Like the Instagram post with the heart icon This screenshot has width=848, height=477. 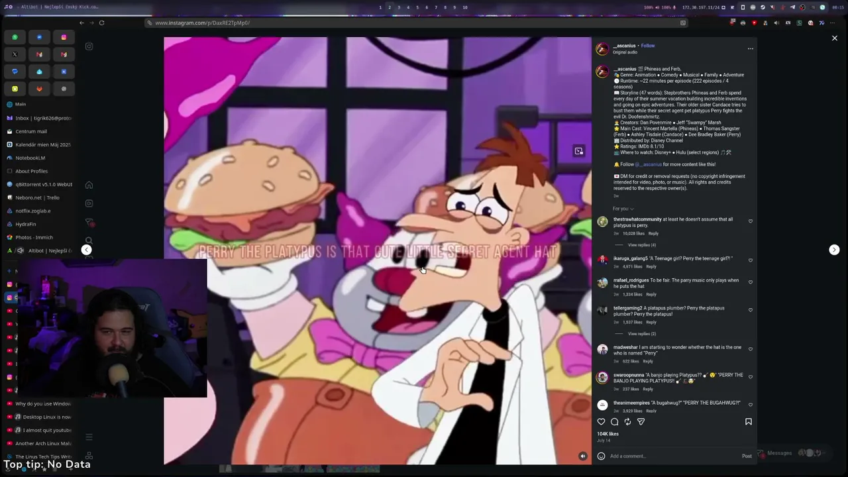click(601, 422)
